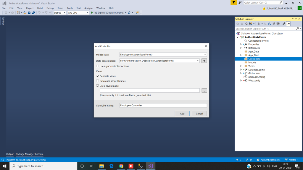
Task: Expand the Views folder
Action: tap(241, 66)
